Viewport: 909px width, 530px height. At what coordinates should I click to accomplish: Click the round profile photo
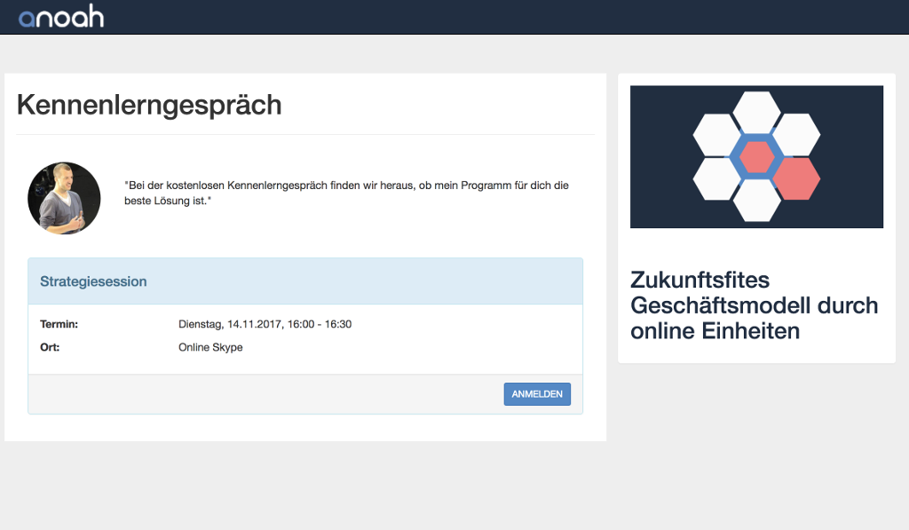(x=64, y=198)
